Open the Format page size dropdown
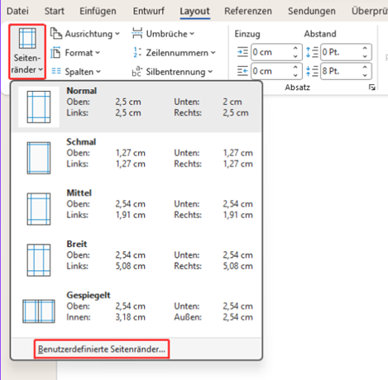The width and height of the screenshot is (388, 380). click(x=75, y=53)
